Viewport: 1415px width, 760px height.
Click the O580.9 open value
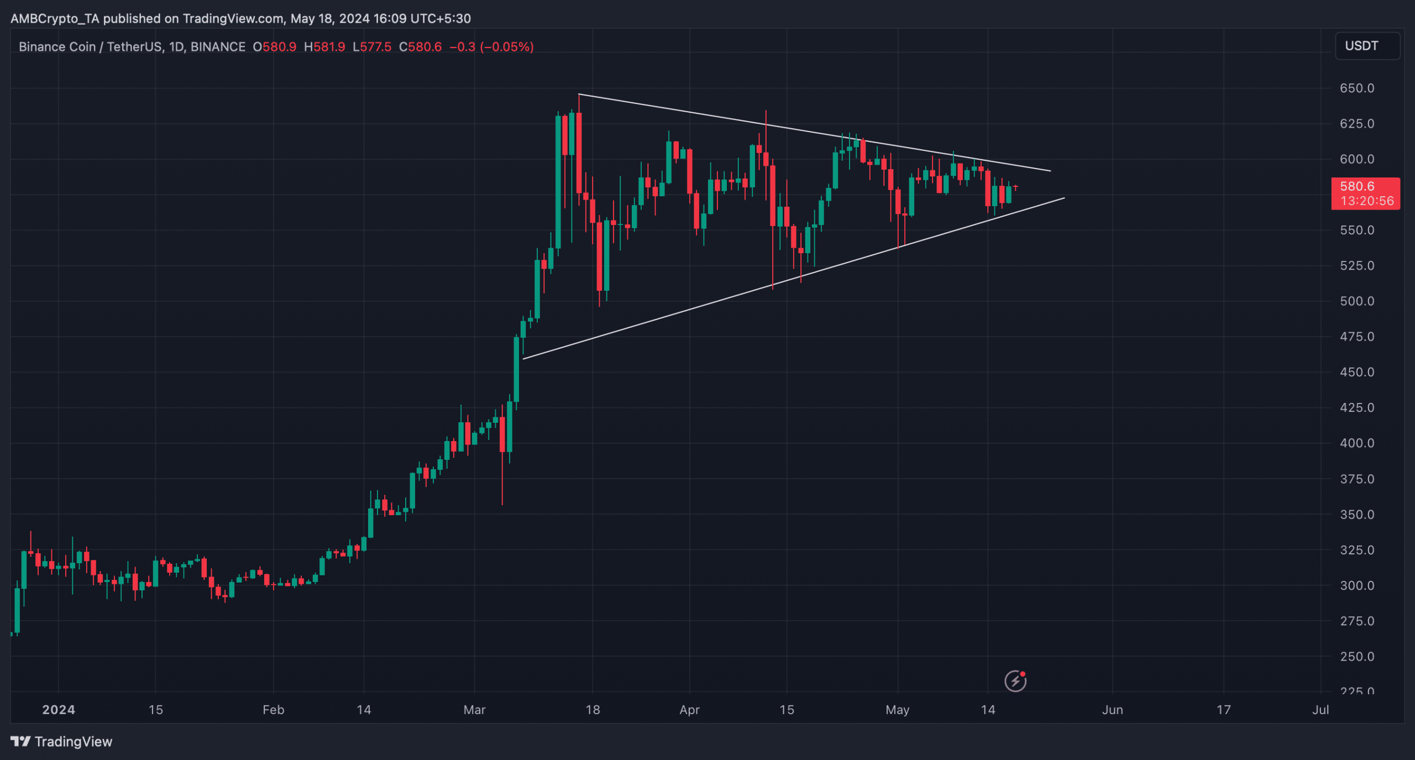click(x=275, y=46)
